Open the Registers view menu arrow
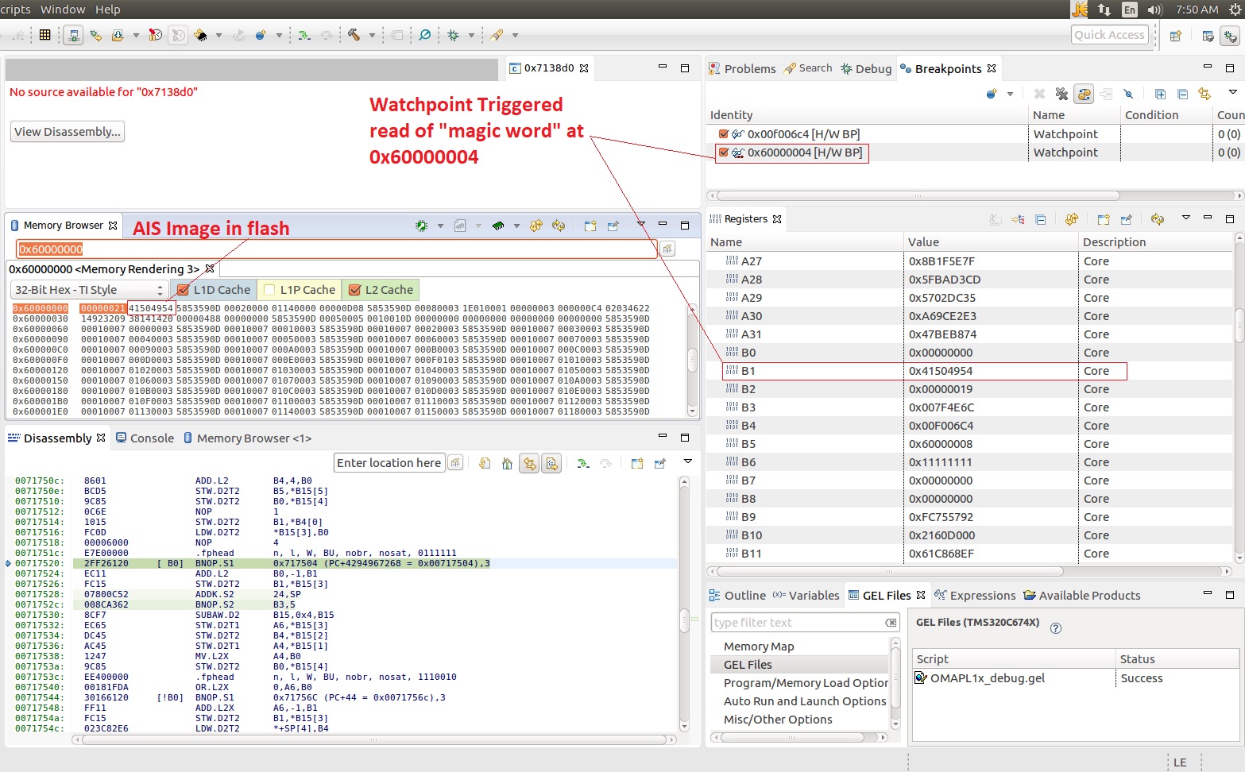1245x772 pixels. tap(1185, 218)
